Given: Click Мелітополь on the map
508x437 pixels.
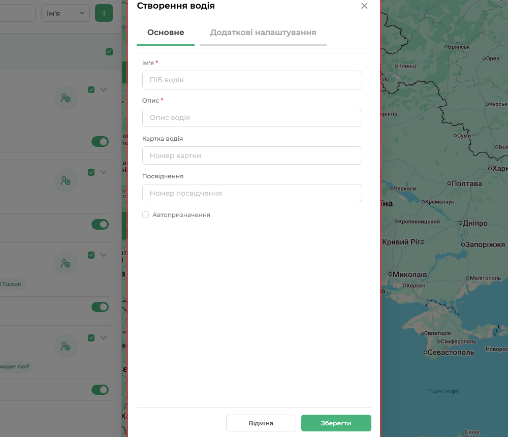Looking at the screenshot, I should [485, 278].
